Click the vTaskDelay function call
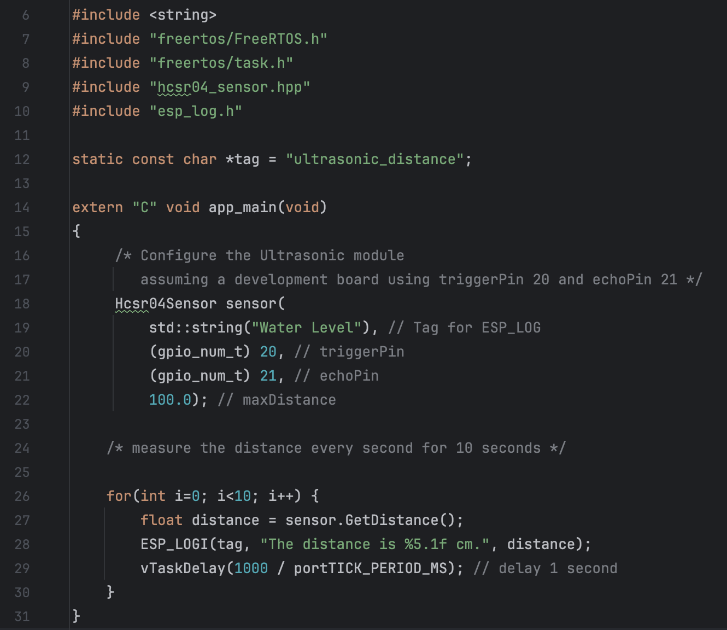Image resolution: width=727 pixels, height=630 pixels. [x=183, y=569]
